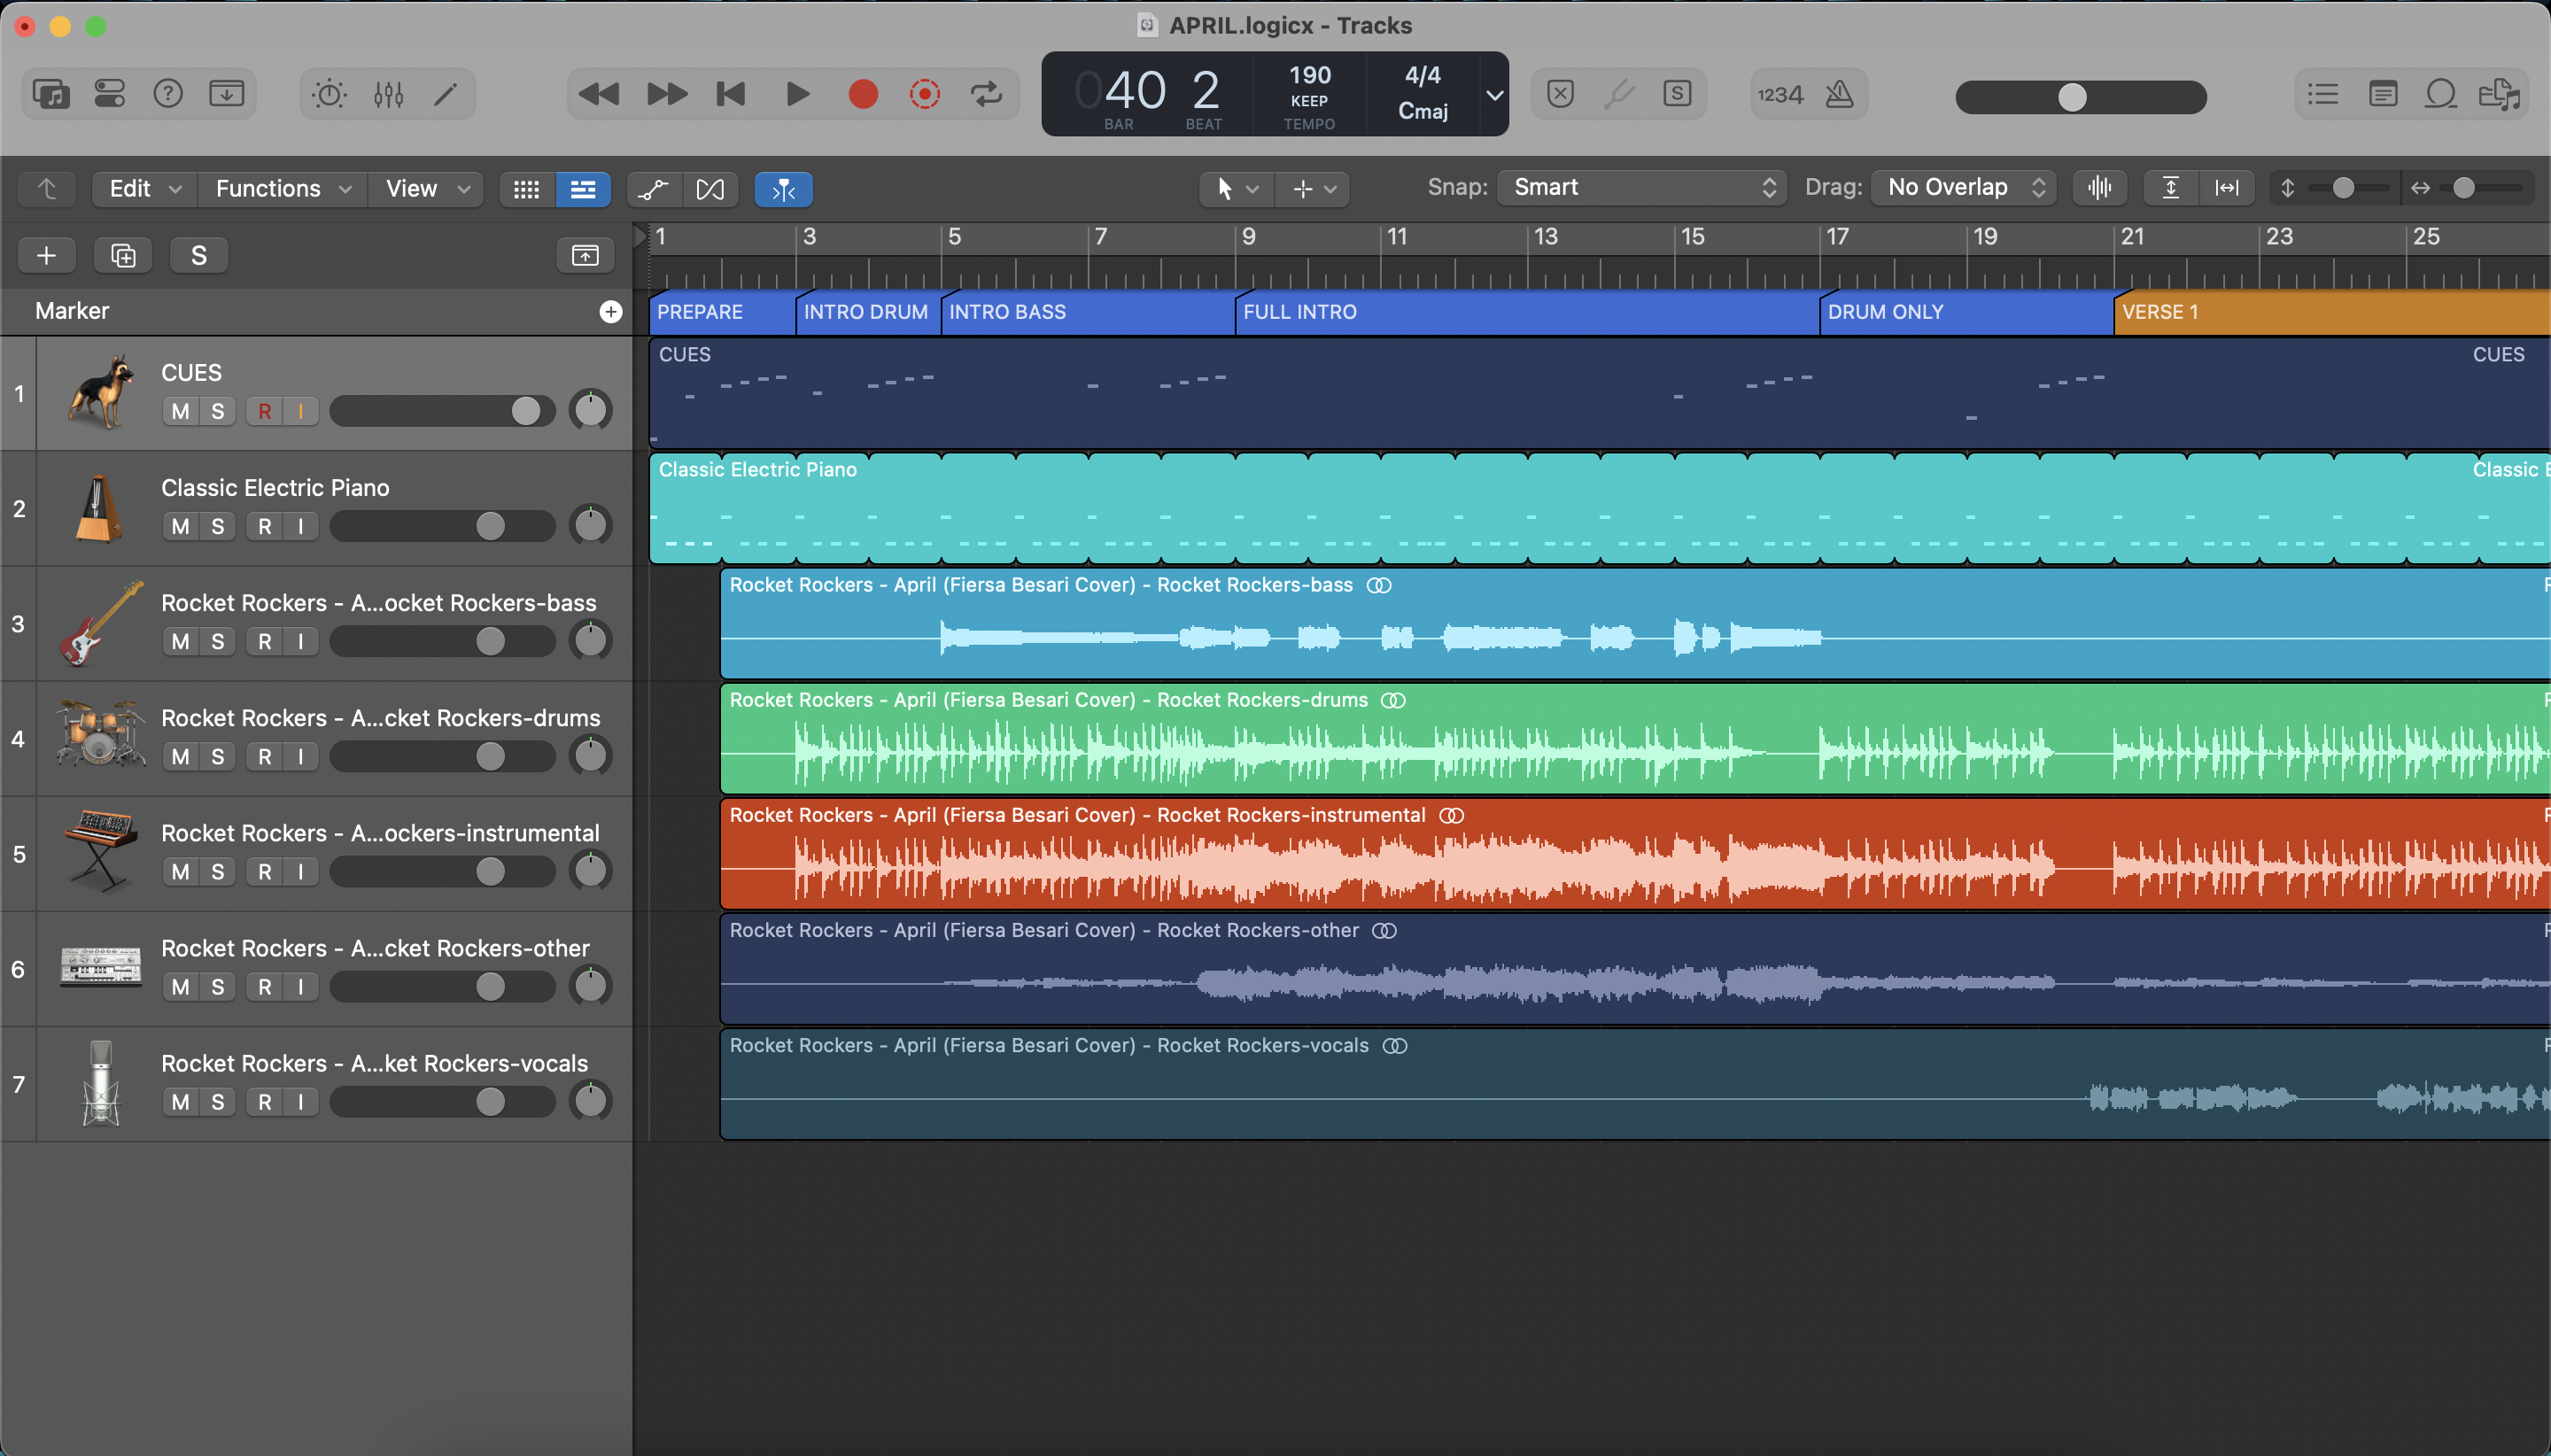The image size is (2551, 1456).
Task: Click the Rocket Rockers-drums volume slider
Action: [x=442, y=756]
